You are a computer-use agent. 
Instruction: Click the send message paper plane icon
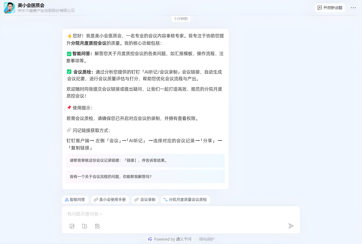[290, 226]
